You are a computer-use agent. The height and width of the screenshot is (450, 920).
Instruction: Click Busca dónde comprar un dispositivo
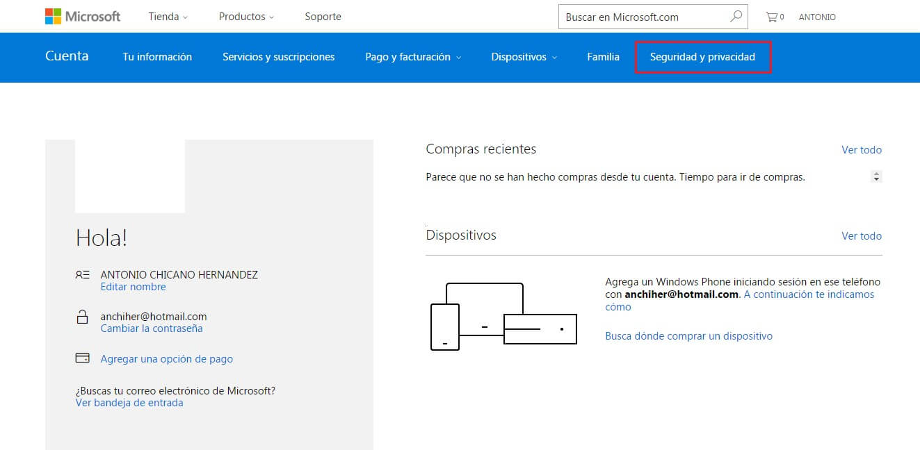coord(688,336)
